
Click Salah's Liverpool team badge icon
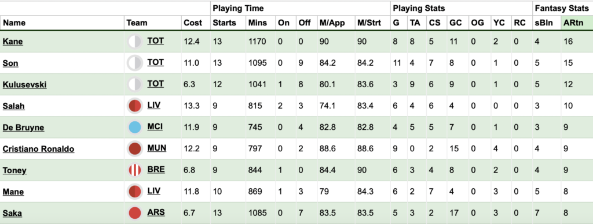coord(135,106)
